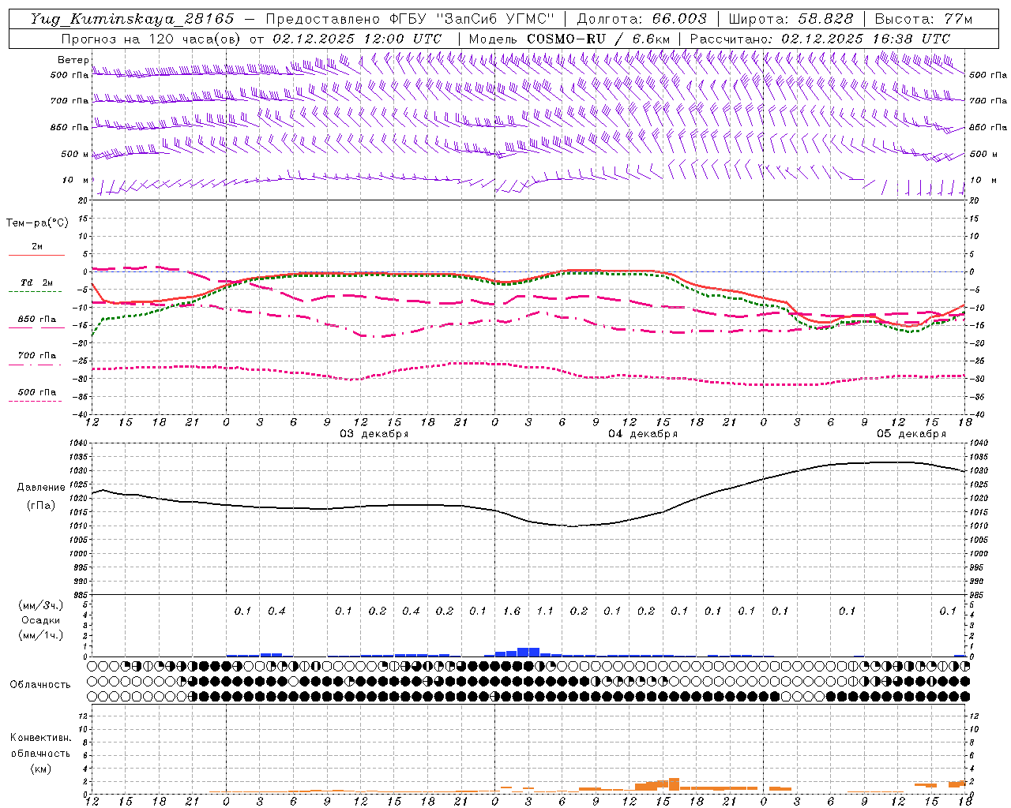Click the "850 гПа" label in the temperature legend
1011x808 pixels.
36,320
